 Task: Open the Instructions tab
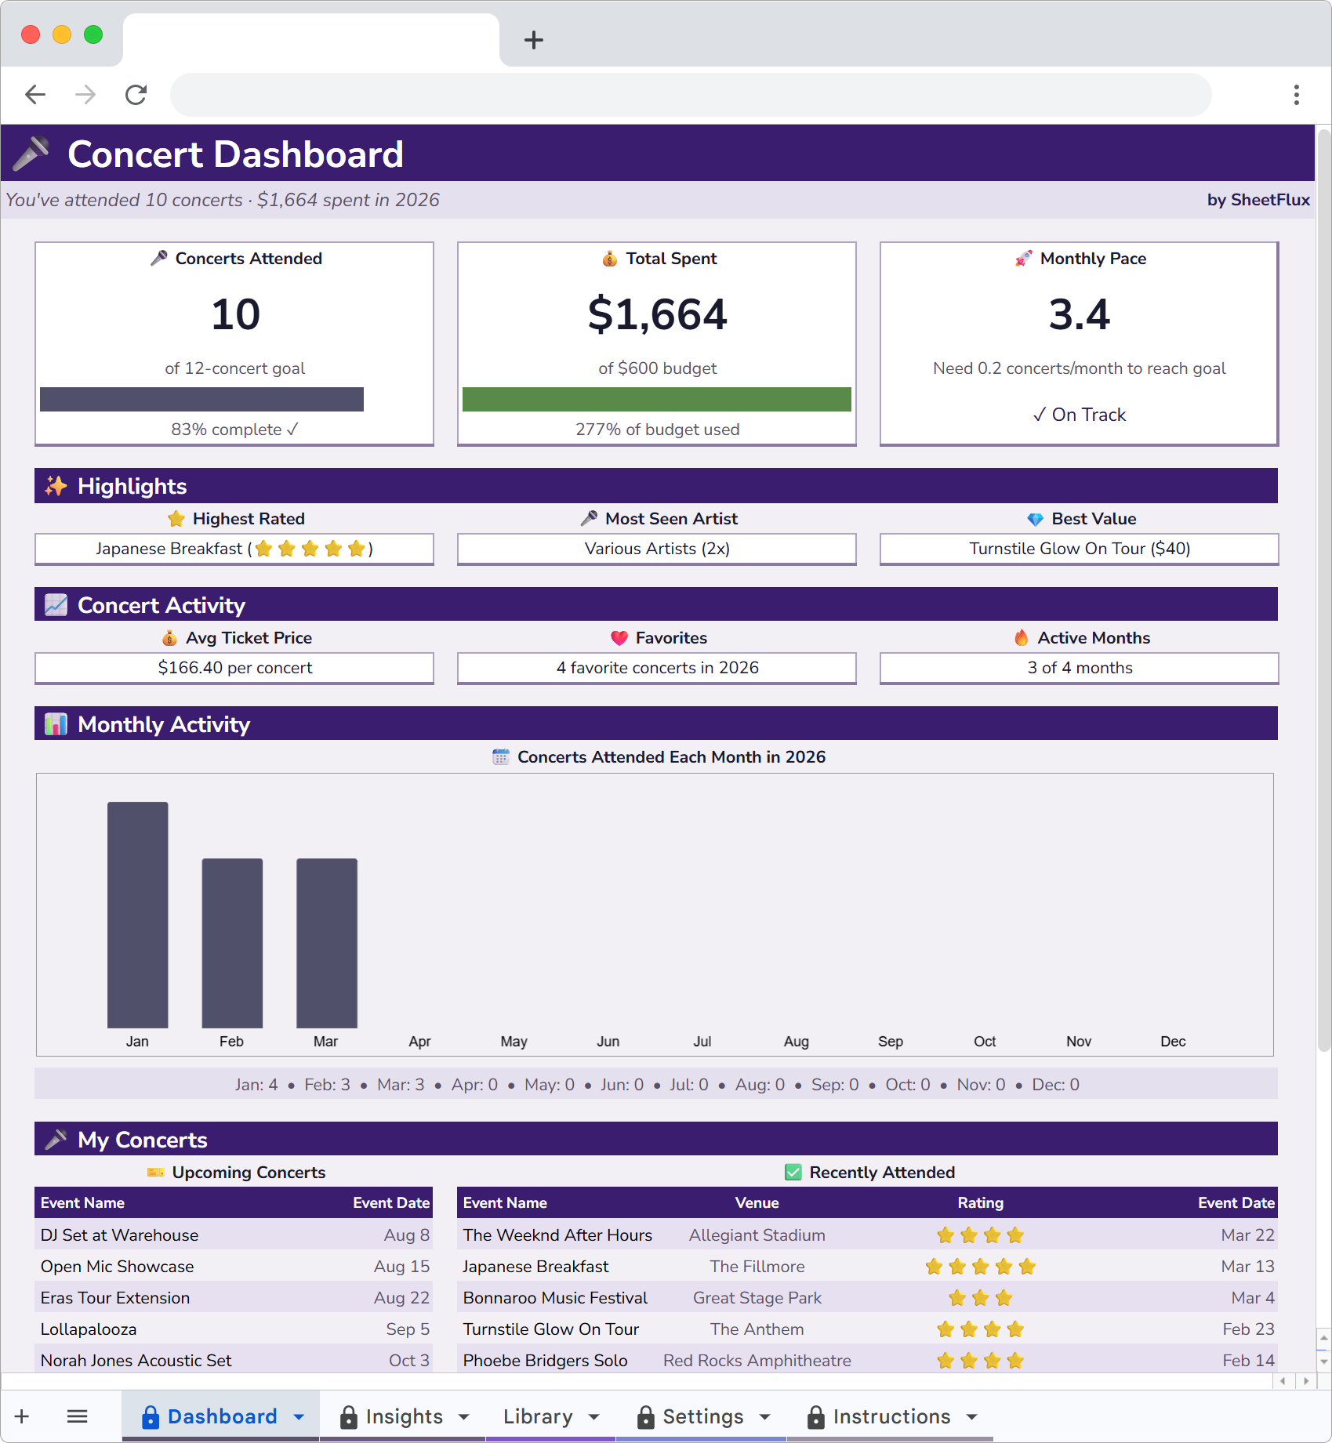point(893,1416)
